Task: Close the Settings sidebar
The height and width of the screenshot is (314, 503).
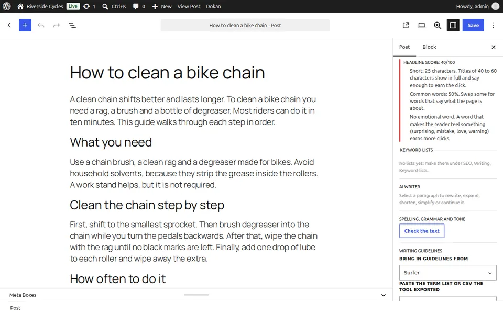Action: coord(494,47)
